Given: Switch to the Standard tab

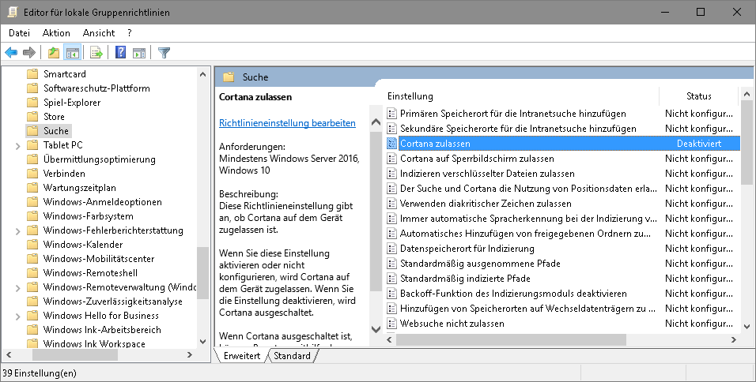Looking at the screenshot, I should 292,356.
